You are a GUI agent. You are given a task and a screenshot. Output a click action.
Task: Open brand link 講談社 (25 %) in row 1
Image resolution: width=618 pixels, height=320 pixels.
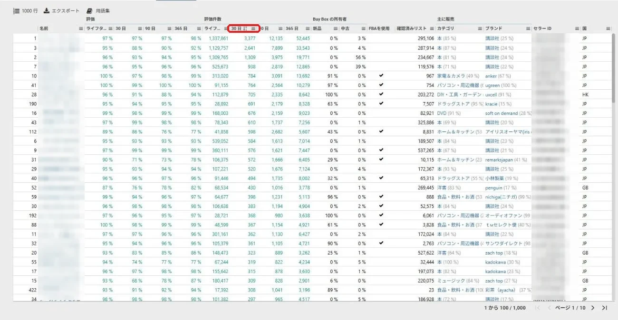pos(499,38)
